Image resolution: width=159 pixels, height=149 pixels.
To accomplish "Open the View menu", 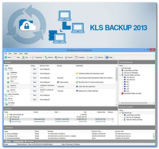I will [10, 53].
